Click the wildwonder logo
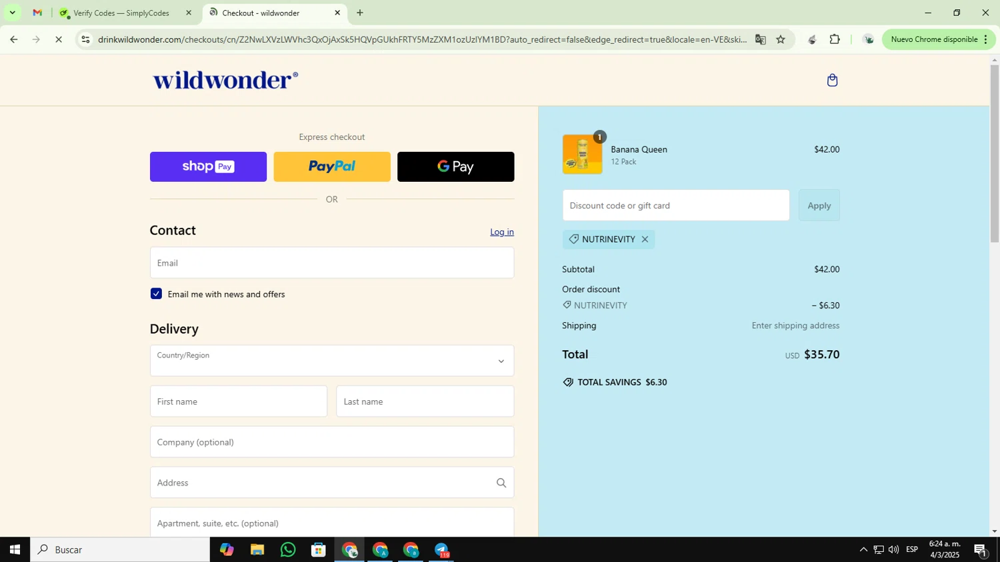This screenshot has height=562, width=1000. click(x=225, y=80)
